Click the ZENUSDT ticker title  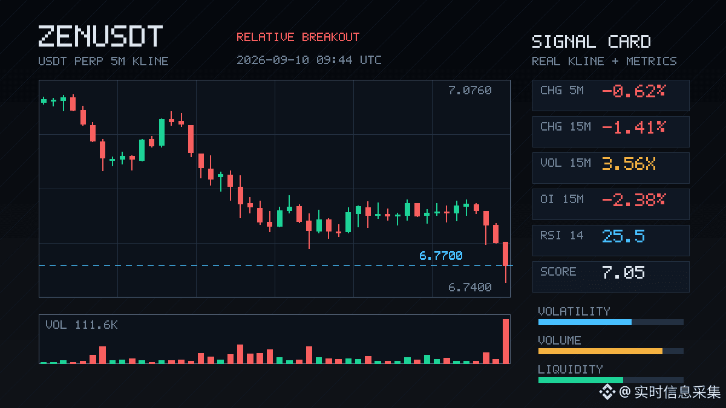point(100,36)
